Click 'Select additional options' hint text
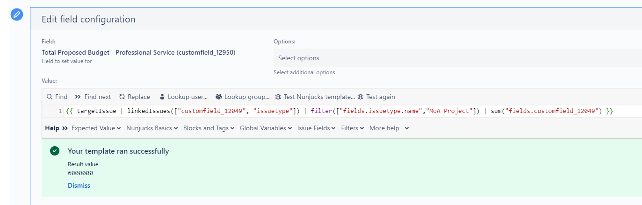Viewport: 642px width, 205px height. 304,72
